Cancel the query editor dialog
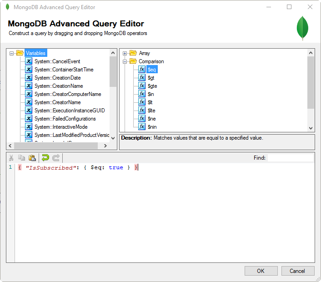 pyautogui.click(x=298, y=271)
